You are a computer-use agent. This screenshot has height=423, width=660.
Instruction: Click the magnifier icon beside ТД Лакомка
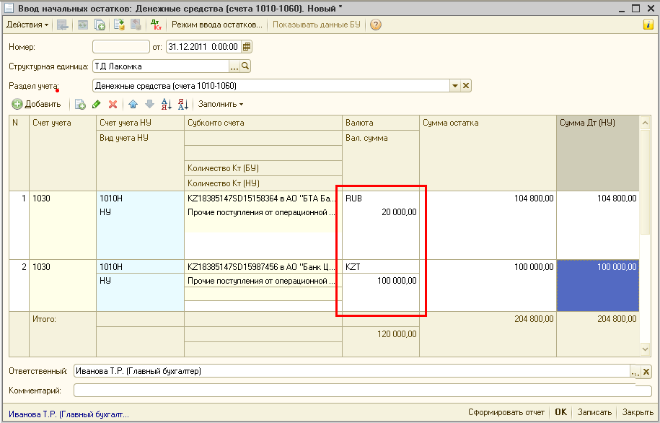pyautogui.click(x=245, y=66)
